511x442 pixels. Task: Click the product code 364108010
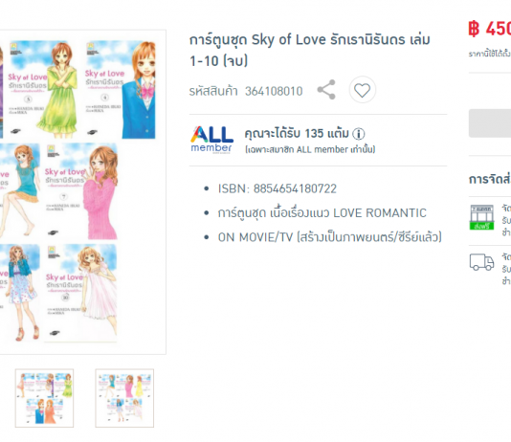click(274, 91)
